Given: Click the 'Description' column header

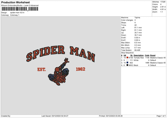Looking at the screenshot, I should pyautogui.click(x=139, y=55).
